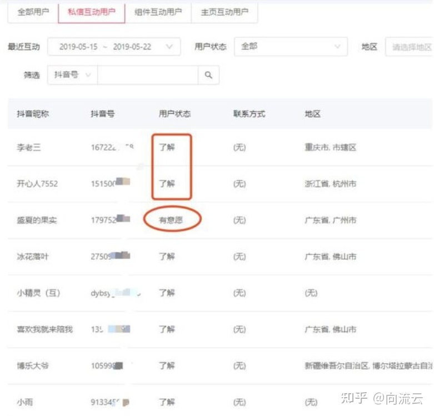Expand the 用户状态 dropdown showing 全部
The image size is (434, 416).
coord(291,47)
